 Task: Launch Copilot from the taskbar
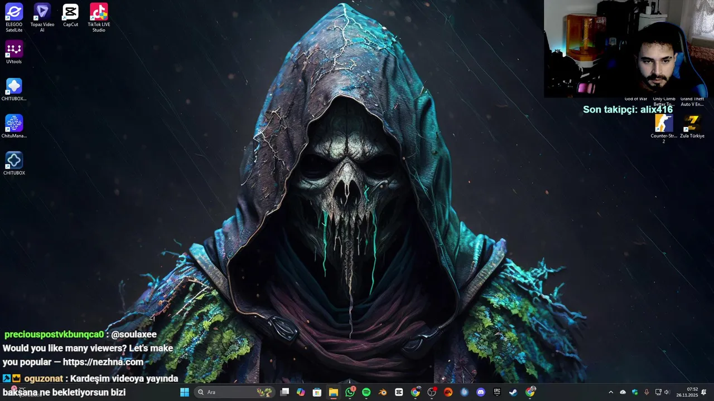pos(301,392)
